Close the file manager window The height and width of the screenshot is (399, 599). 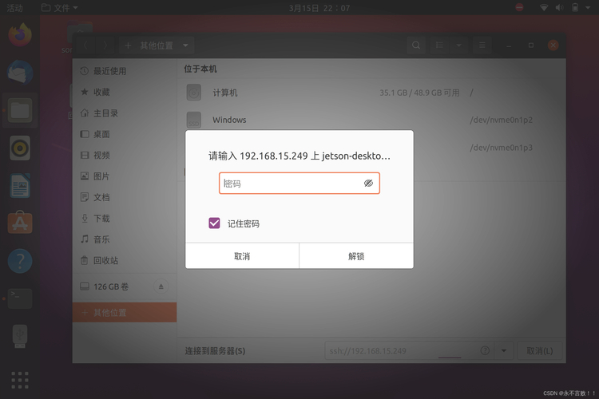coord(553,45)
